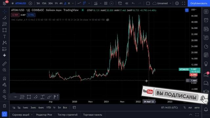The image size is (210, 118).
Task: Add symbol to compare with plus icon
Action: point(31,3)
